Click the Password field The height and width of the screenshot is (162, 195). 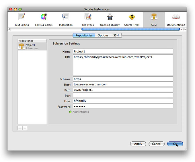tap(123, 106)
